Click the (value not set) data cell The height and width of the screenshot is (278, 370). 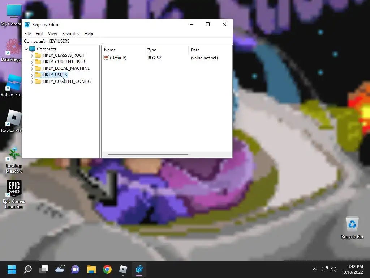click(204, 58)
